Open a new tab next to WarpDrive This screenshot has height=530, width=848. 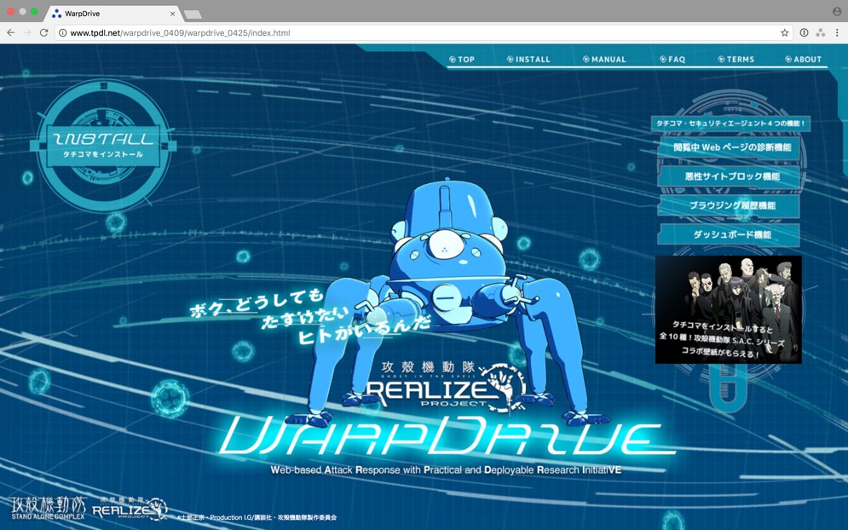tap(193, 14)
